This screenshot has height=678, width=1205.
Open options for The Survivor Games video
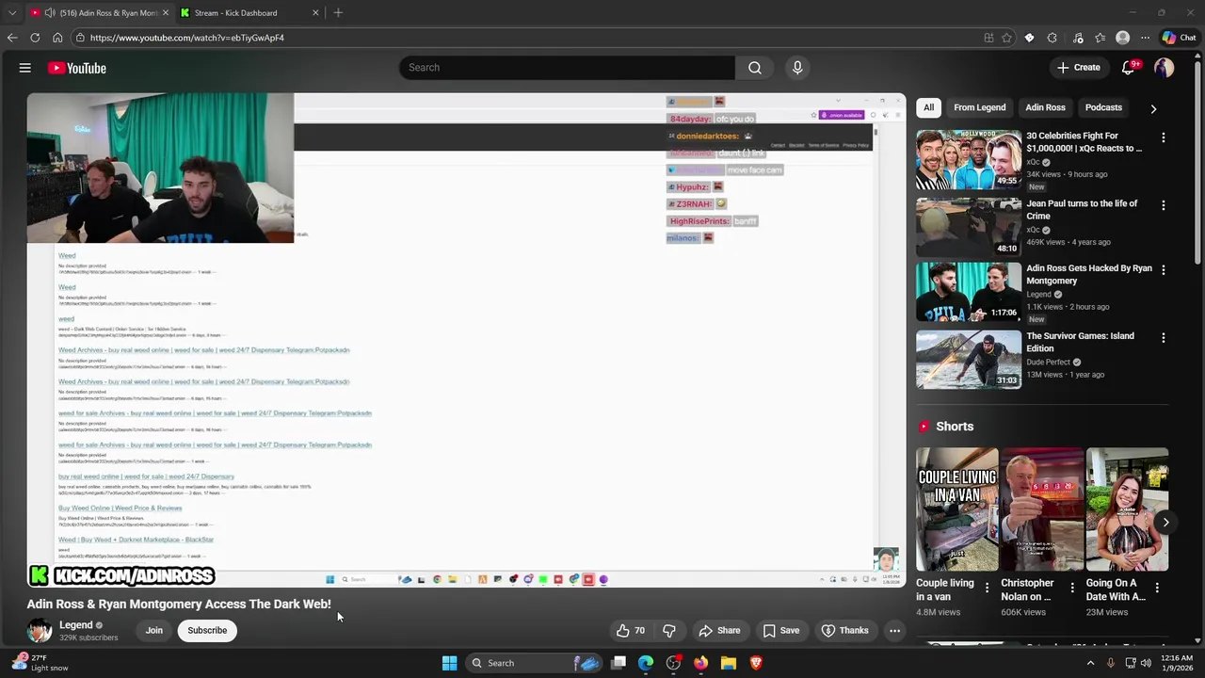[x=1163, y=337]
